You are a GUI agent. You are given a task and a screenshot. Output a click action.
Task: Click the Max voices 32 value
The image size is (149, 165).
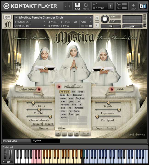point(75,22)
